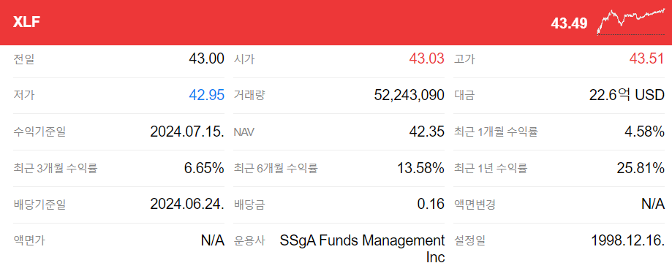Select the 1-month return 4.58%
This screenshot has height=263, width=672.
point(644,131)
